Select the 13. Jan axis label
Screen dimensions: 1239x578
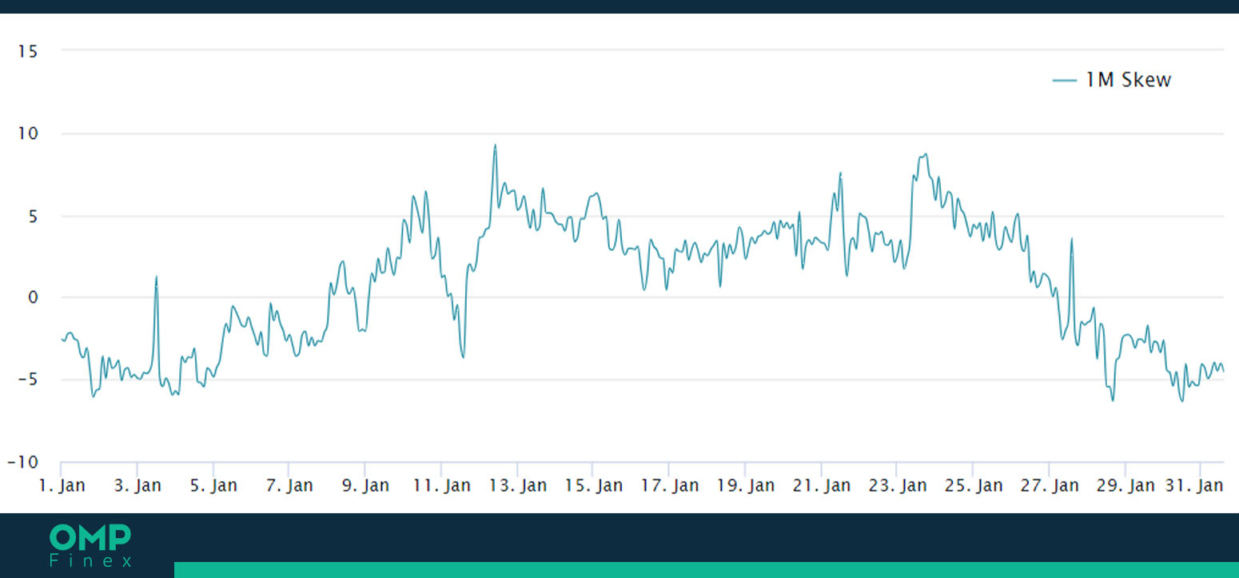pos(516,485)
